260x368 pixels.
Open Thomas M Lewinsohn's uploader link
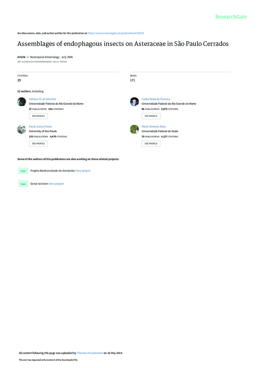tap(90, 353)
